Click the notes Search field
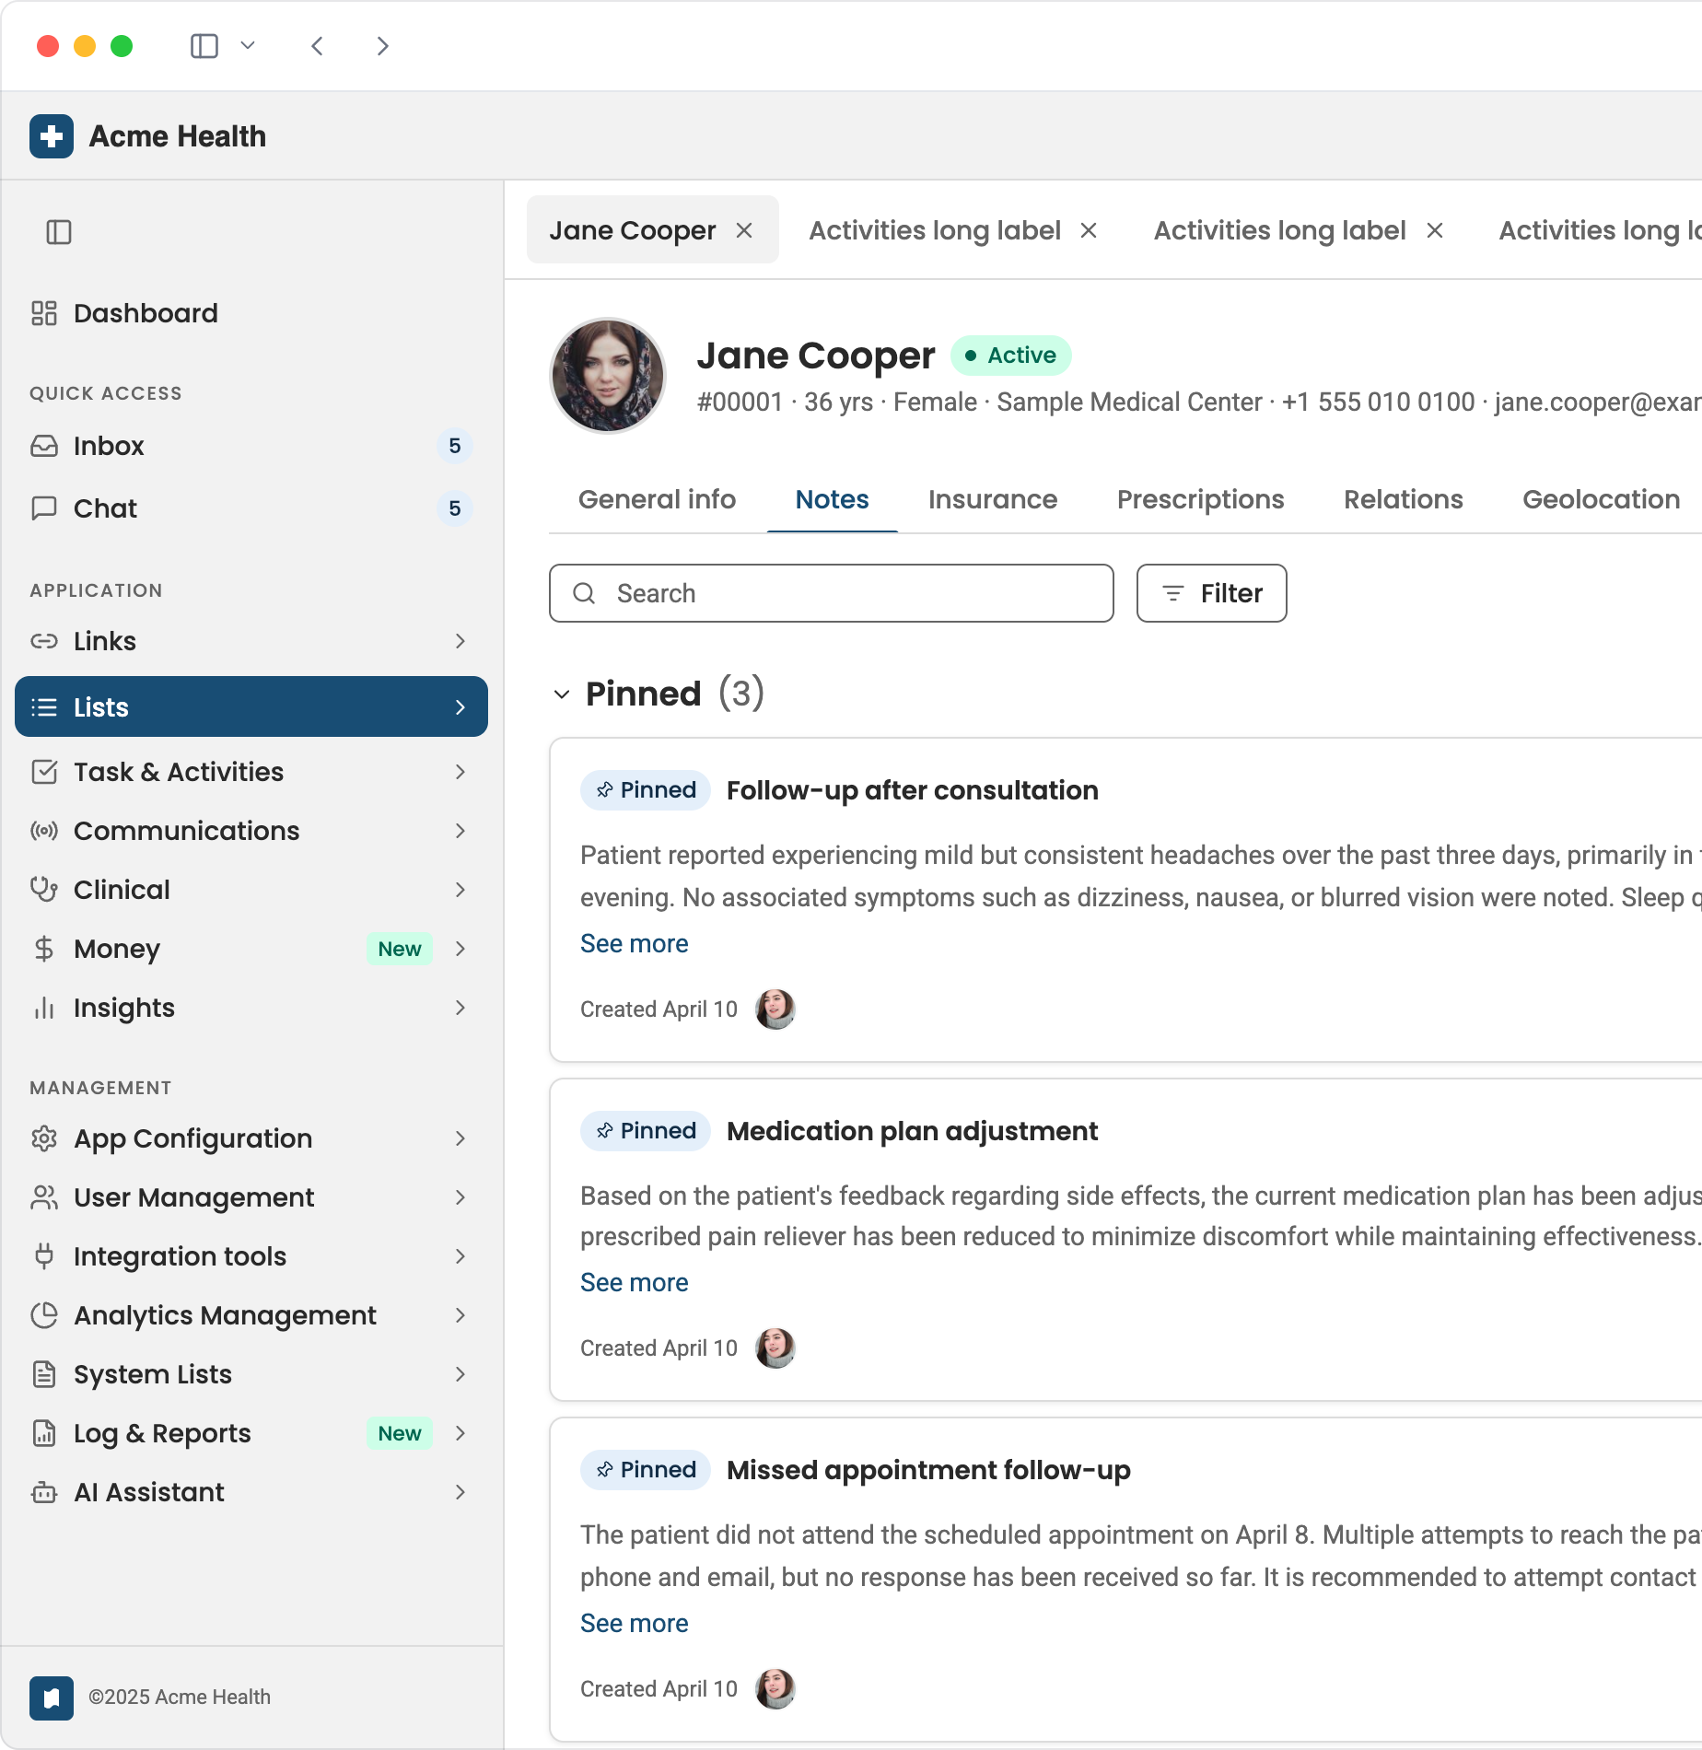 [832, 593]
